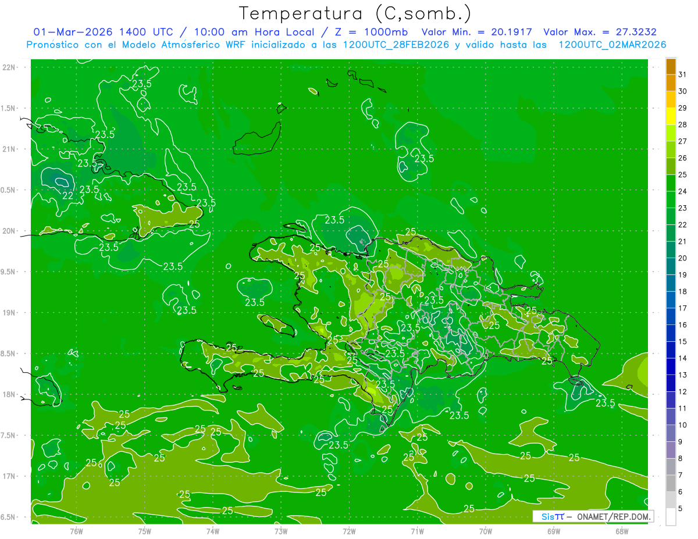Pick the yellow legend swatch between 28 and 29
The height and width of the screenshot is (539, 698).
coord(671,116)
